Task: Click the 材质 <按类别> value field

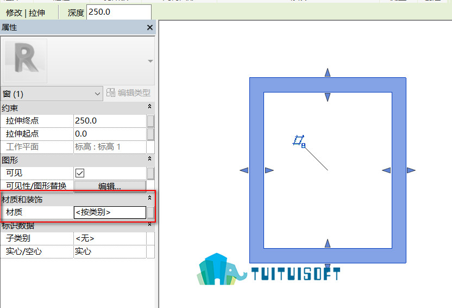Action: pos(110,212)
